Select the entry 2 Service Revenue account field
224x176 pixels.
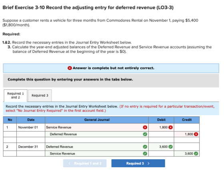click(x=97, y=154)
